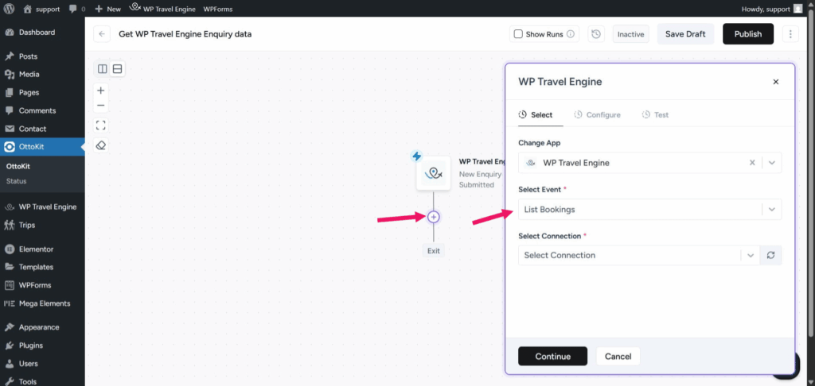
Task: Open the Change App combo box
Action: [649, 162]
